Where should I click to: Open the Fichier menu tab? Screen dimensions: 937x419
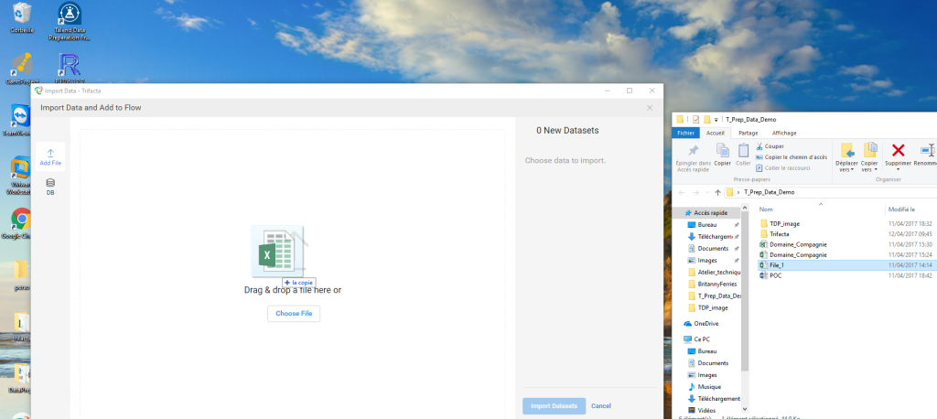point(686,133)
